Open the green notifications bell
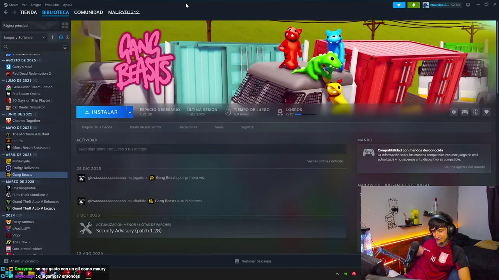Screen dimensions: 499x280 (414, 5)
